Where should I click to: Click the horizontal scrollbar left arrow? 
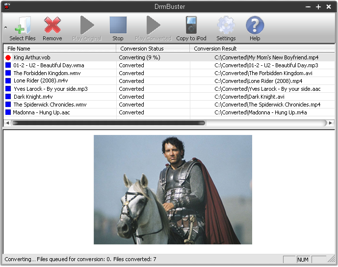7,123
